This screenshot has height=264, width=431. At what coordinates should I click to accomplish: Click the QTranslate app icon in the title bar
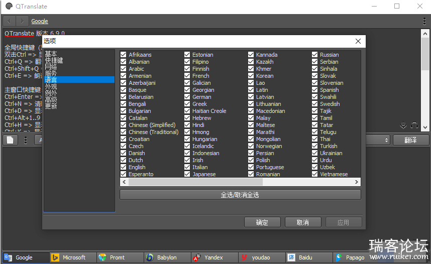tap(9, 6)
